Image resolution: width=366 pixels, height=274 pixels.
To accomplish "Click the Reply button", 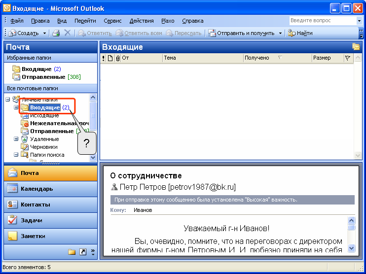I will pyautogui.click(x=95, y=34).
